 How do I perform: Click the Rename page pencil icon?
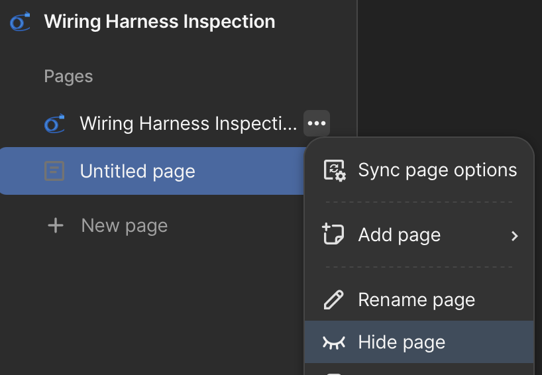click(334, 299)
